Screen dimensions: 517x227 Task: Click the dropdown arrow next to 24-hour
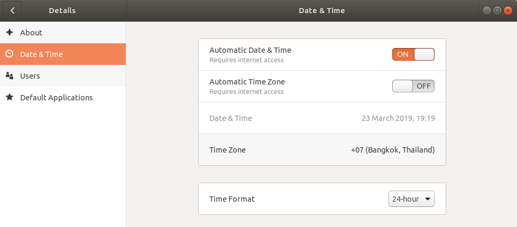[x=427, y=199]
